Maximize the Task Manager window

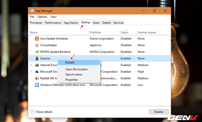point(154,11)
